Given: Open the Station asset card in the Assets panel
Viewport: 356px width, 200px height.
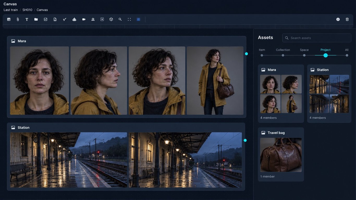Looking at the screenshot, I should coord(329,93).
